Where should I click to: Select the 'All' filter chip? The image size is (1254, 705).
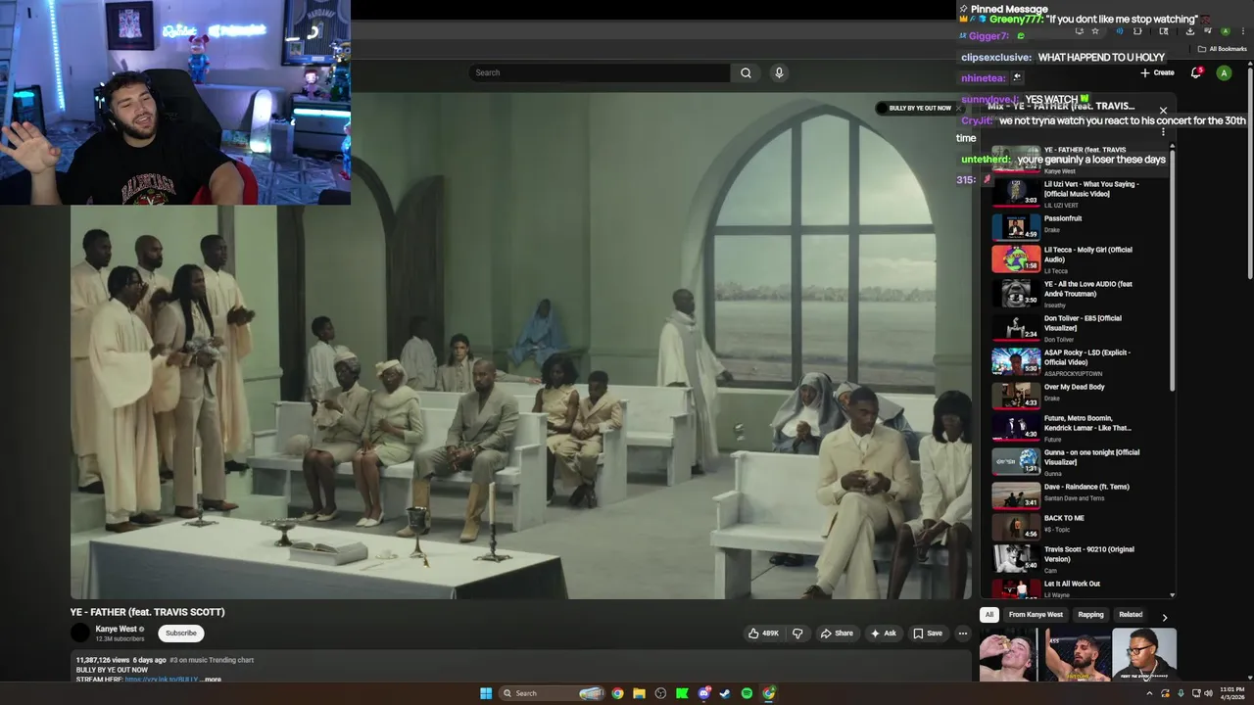point(989,615)
